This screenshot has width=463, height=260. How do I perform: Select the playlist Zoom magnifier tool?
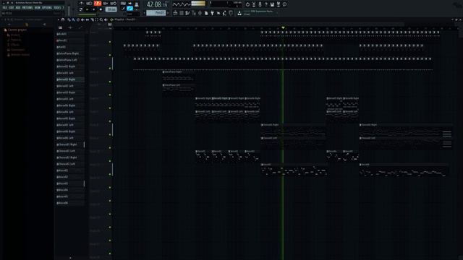tap(101, 19)
